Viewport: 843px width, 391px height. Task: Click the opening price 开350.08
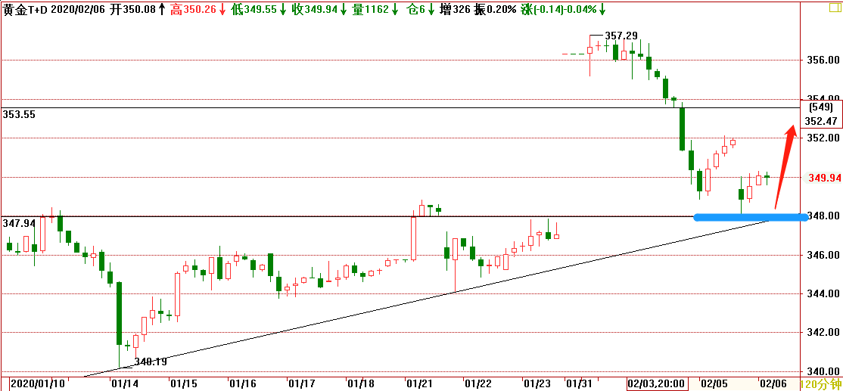pyautogui.click(x=134, y=8)
